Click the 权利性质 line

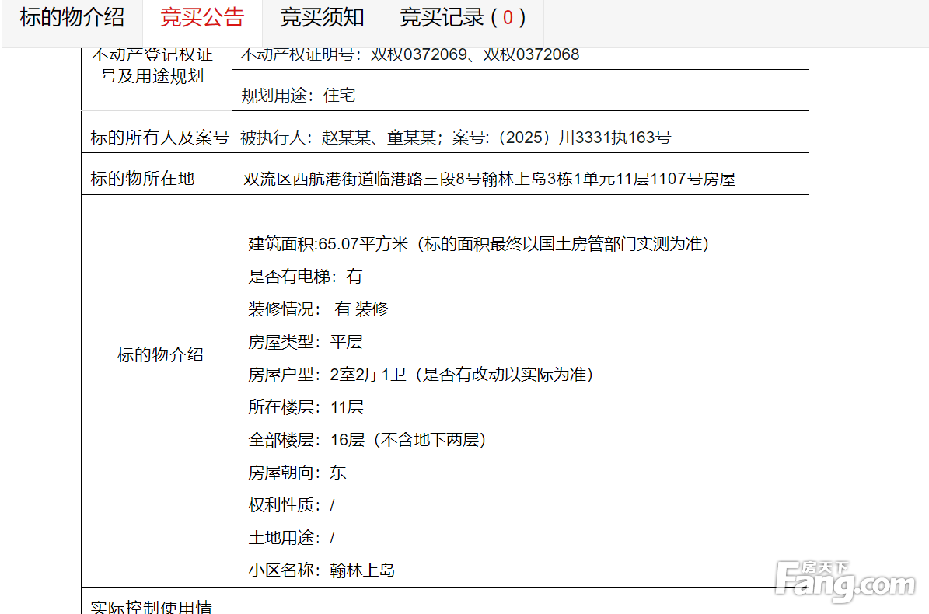(x=292, y=505)
